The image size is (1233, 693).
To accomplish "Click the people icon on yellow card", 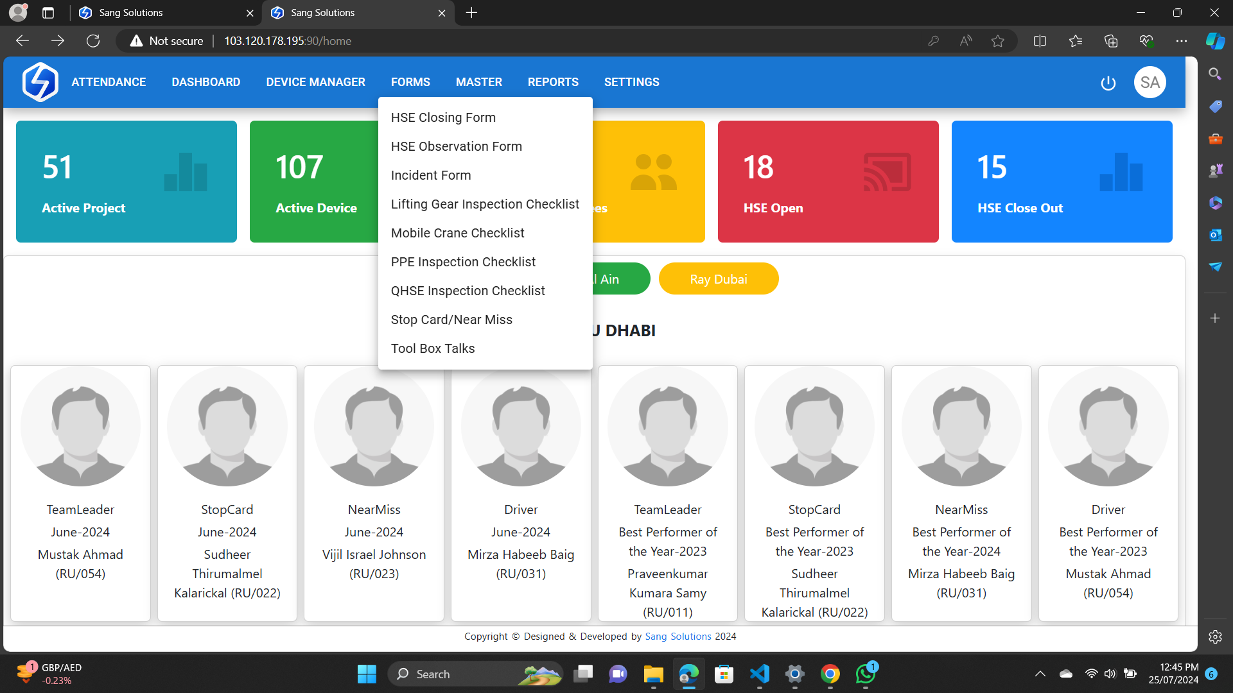I will coord(653,172).
